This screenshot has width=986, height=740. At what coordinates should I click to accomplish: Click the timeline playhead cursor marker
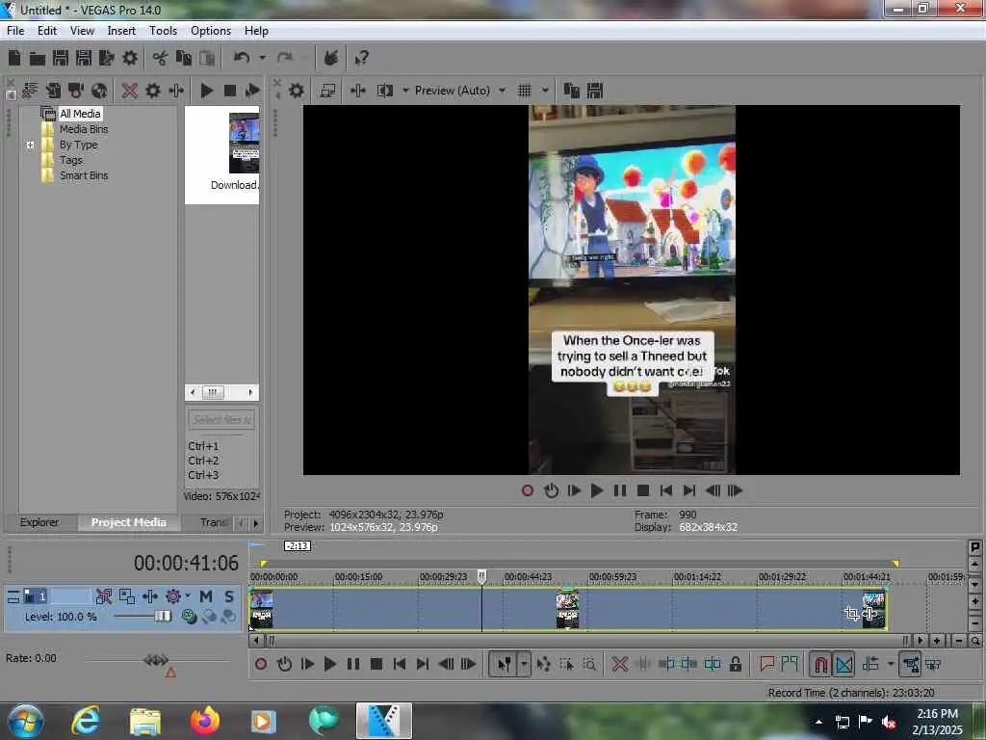pos(481,576)
